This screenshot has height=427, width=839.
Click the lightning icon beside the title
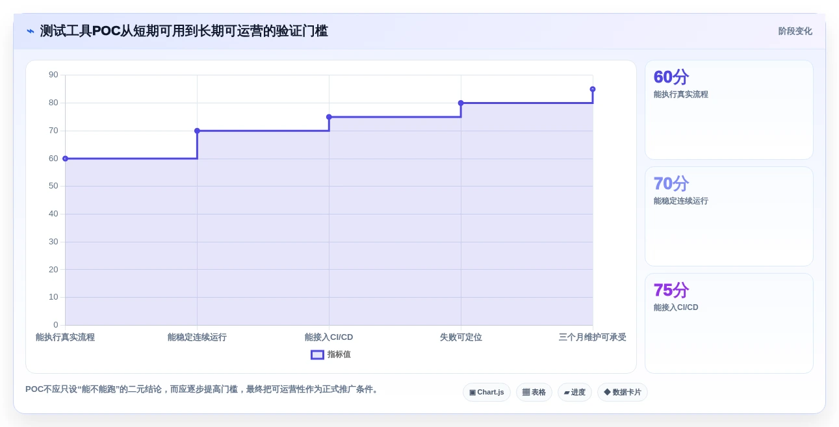click(x=31, y=31)
